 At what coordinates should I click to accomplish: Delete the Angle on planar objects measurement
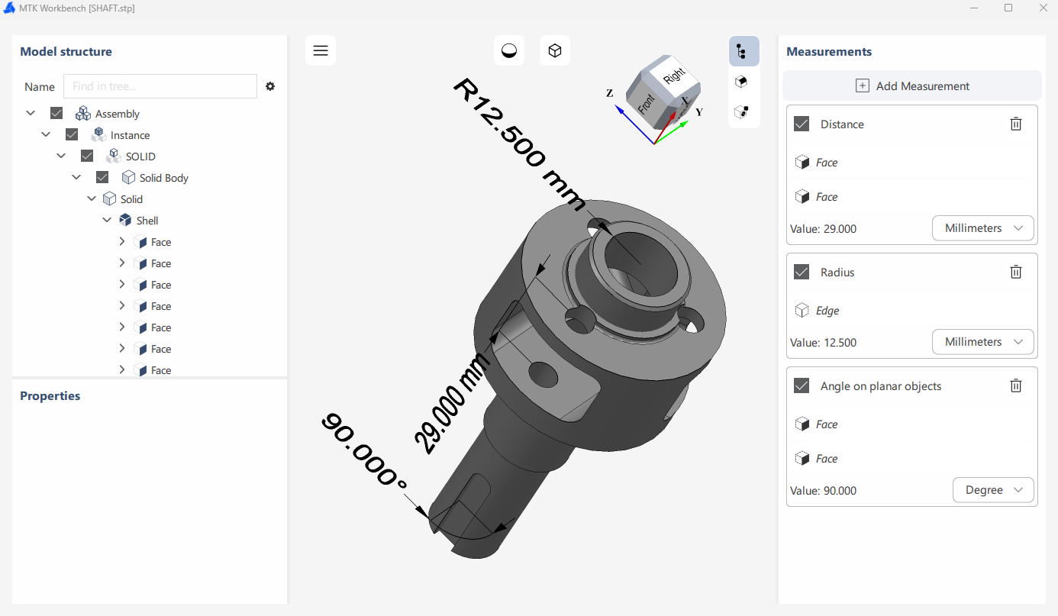pyautogui.click(x=1015, y=386)
